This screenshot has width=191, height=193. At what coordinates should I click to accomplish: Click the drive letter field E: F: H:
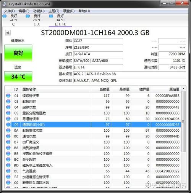[x=98, y=67]
